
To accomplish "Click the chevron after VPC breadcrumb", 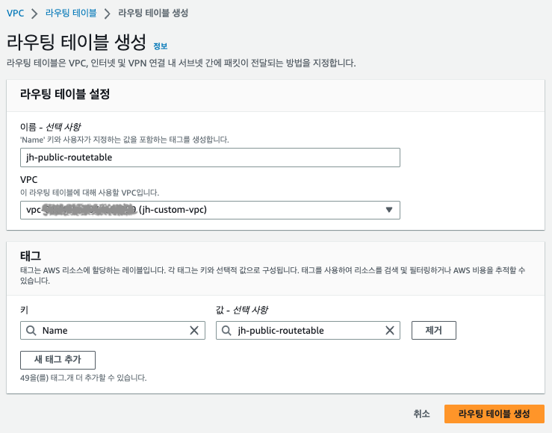I will 34,13.
